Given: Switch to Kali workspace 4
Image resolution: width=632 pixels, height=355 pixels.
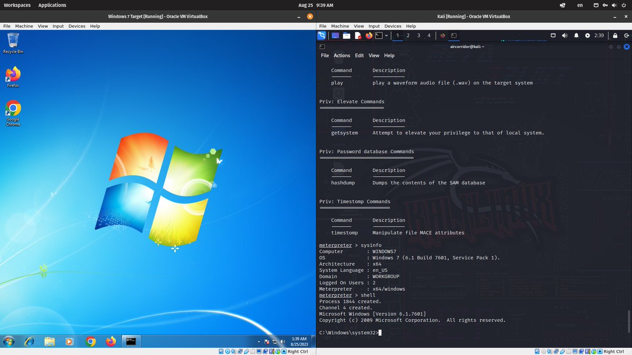Looking at the screenshot, I should [x=429, y=35].
